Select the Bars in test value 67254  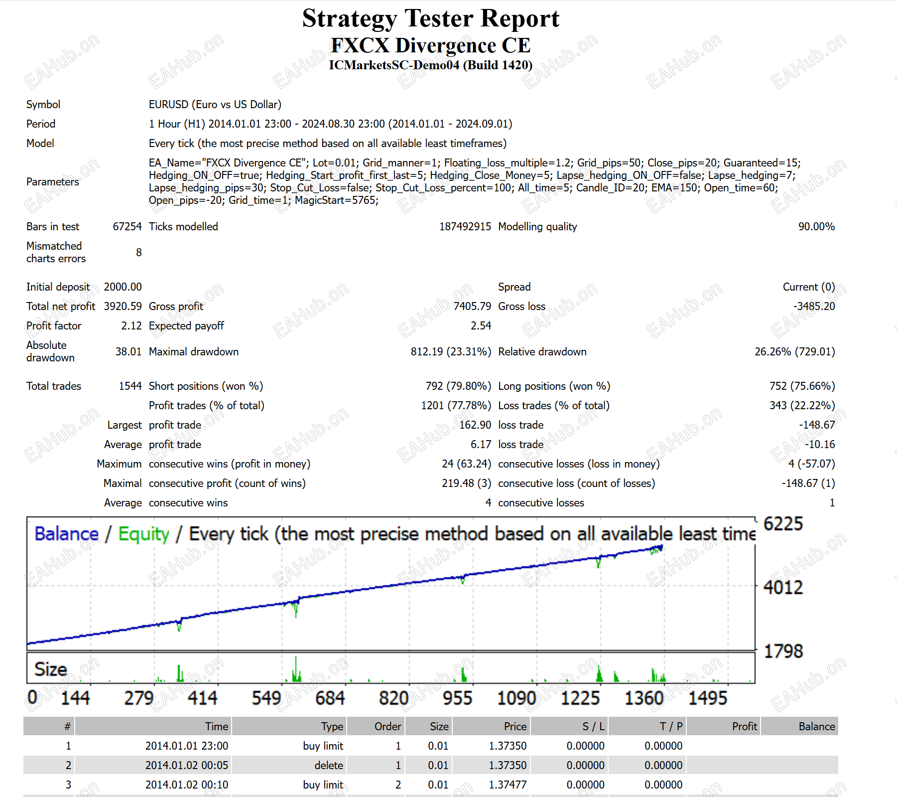click(127, 226)
